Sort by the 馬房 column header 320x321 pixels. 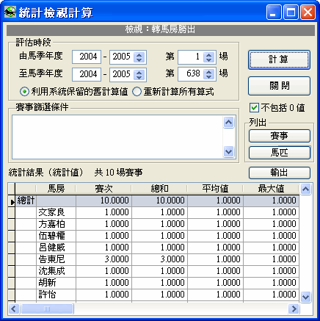click(x=56, y=189)
